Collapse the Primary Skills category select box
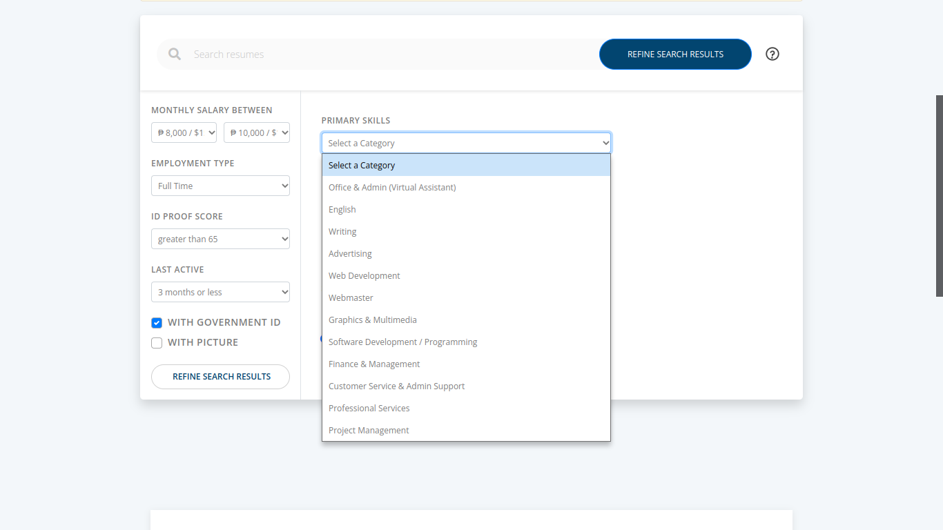The height and width of the screenshot is (530, 943). click(x=466, y=143)
